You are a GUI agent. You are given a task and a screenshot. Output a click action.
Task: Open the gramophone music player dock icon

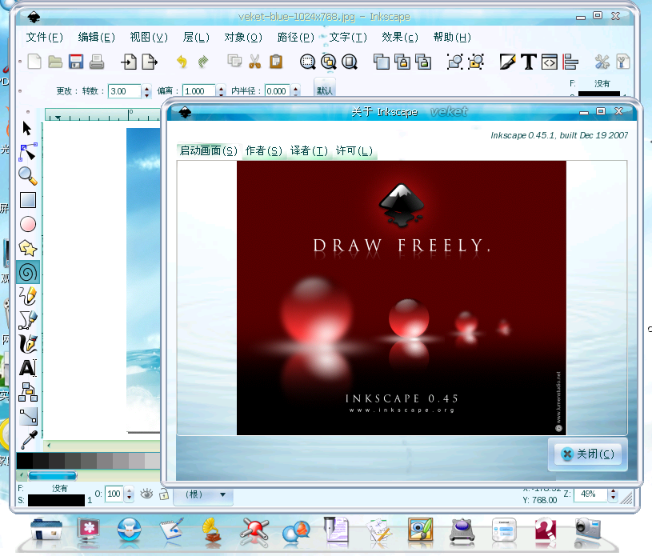click(x=212, y=530)
